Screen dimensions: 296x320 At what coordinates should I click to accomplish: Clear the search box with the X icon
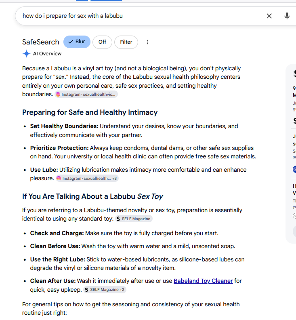pyautogui.click(x=269, y=16)
